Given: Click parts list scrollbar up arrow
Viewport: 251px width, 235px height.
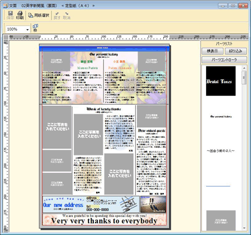Looking at the screenshot, I should 244,68.
